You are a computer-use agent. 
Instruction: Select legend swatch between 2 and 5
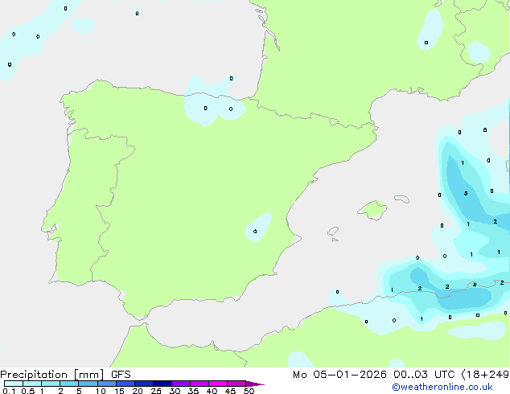tap(69, 384)
